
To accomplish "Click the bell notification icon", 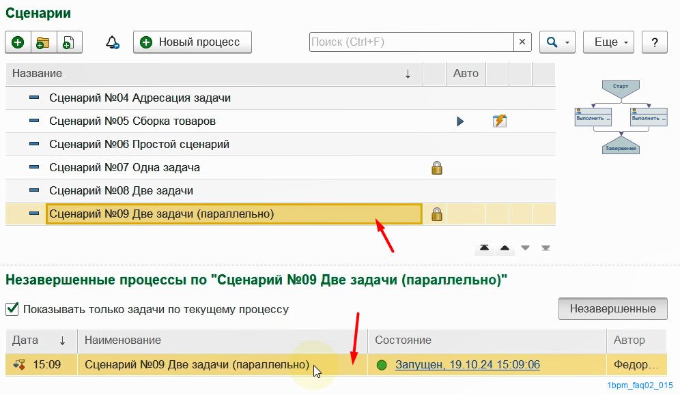I will point(112,42).
